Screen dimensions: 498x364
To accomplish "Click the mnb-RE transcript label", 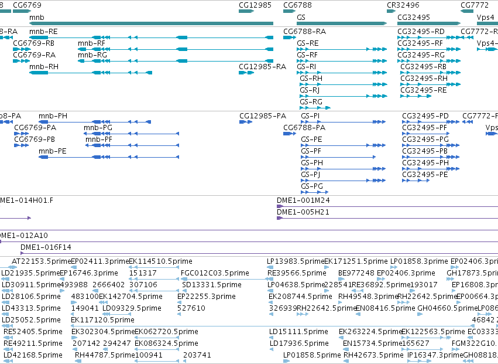I will (43, 32).
